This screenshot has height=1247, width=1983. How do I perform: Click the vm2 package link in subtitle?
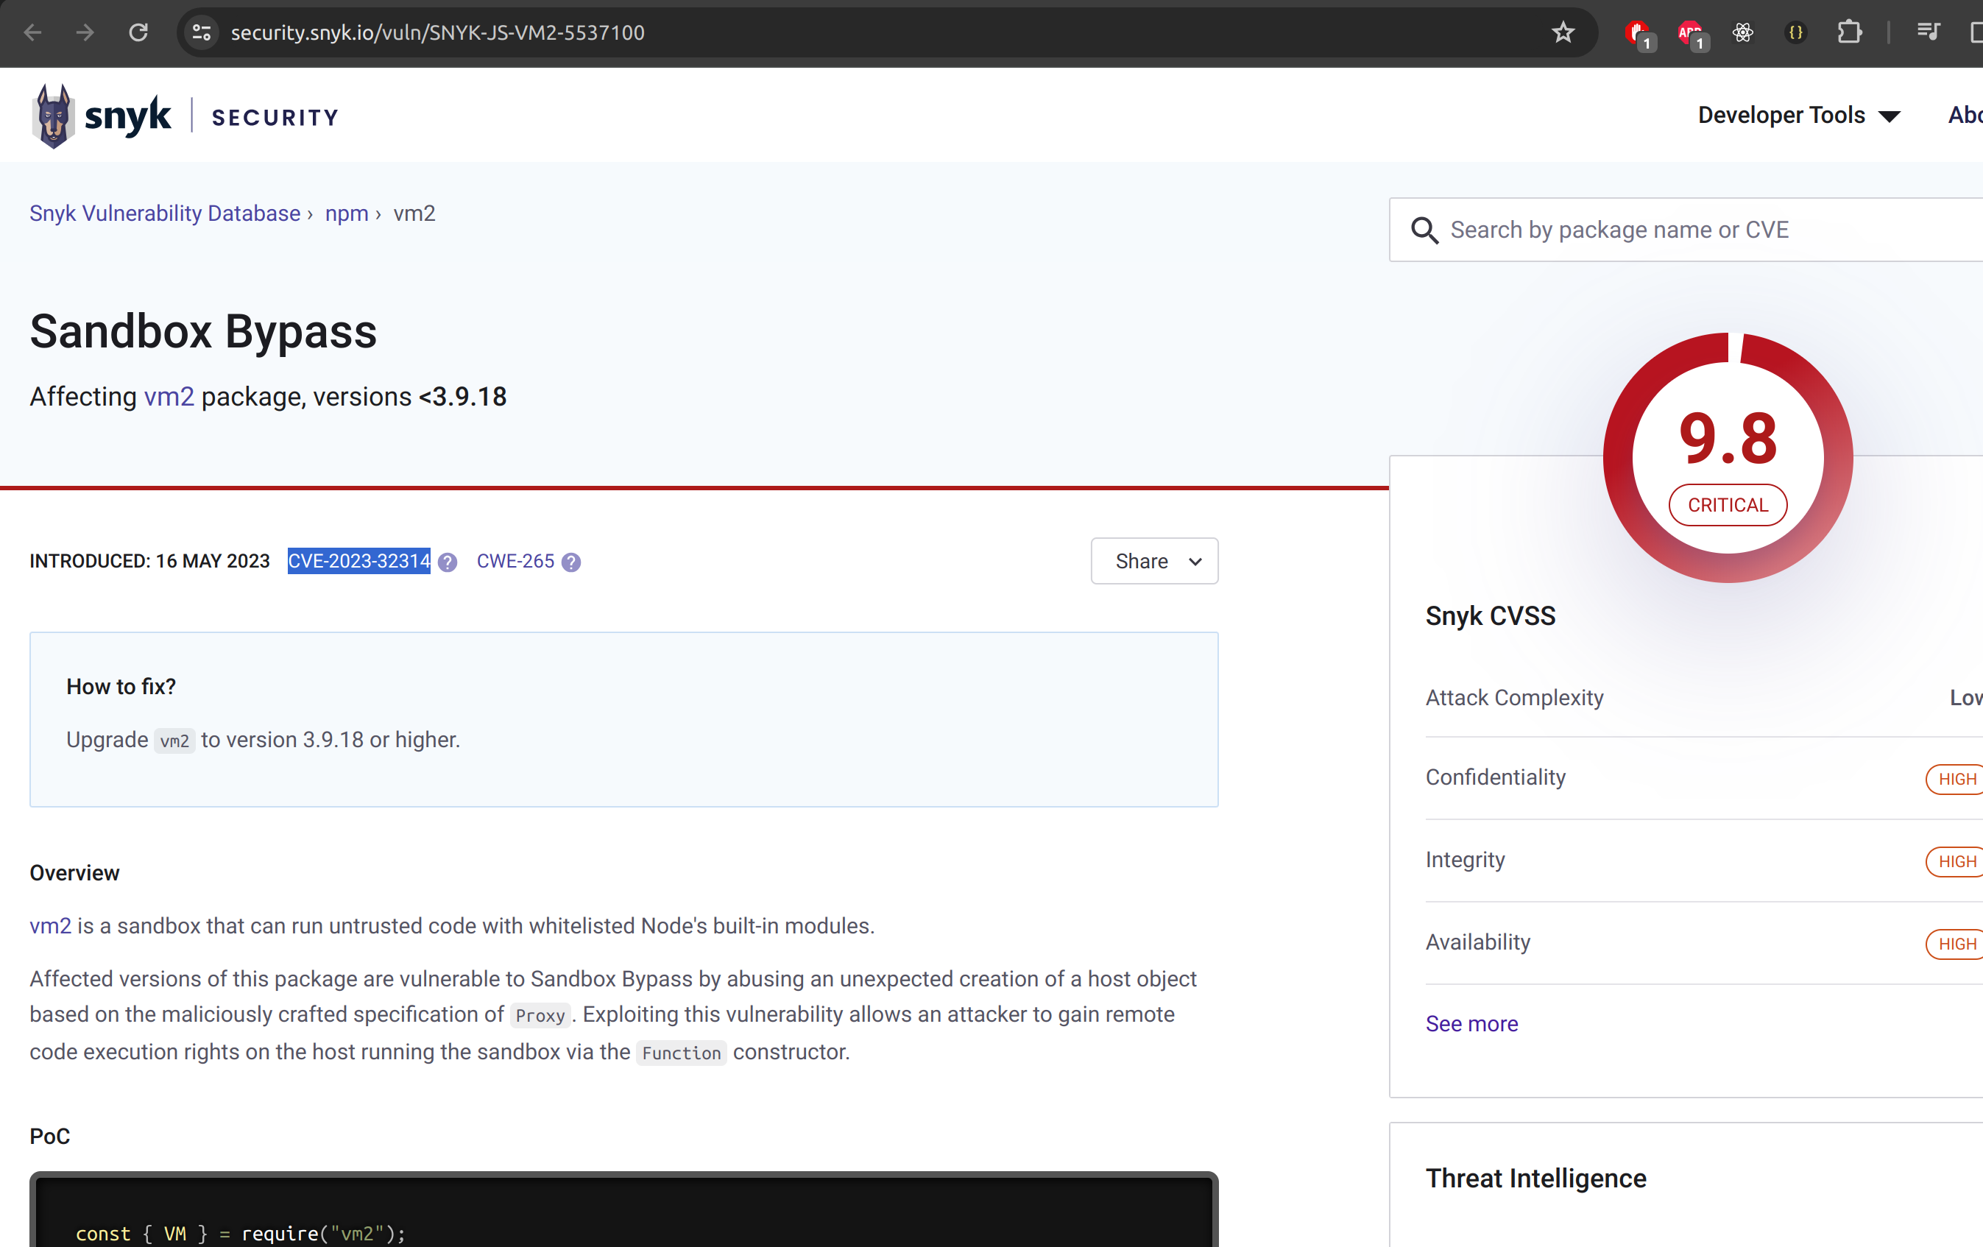(169, 397)
